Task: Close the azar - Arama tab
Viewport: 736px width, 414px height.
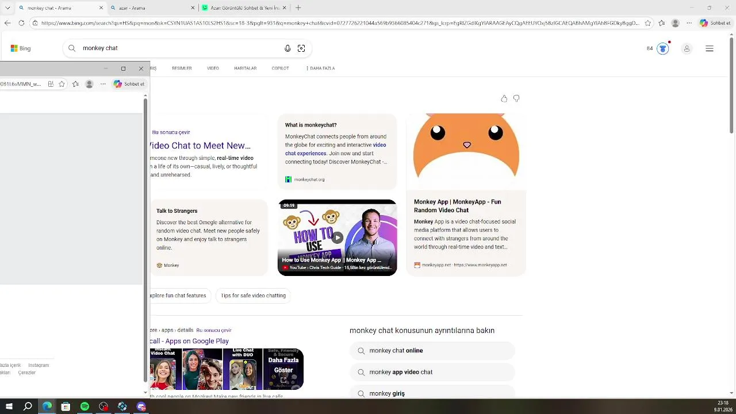Action: (x=193, y=8)
